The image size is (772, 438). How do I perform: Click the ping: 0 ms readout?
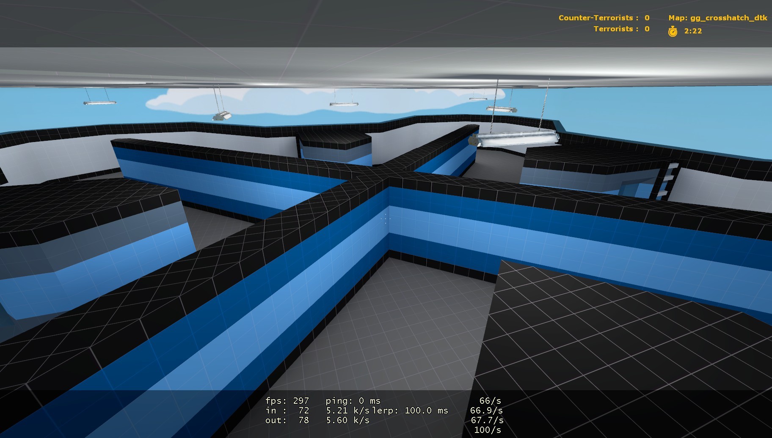tap(353, 401)
